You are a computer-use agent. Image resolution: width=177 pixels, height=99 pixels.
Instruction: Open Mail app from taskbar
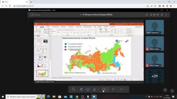click(66, 97)
